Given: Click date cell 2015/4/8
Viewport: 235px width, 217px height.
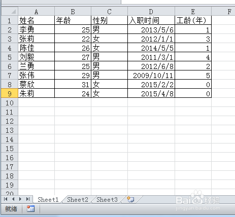Looking at the screenshot, I should (x=151, y=93).
